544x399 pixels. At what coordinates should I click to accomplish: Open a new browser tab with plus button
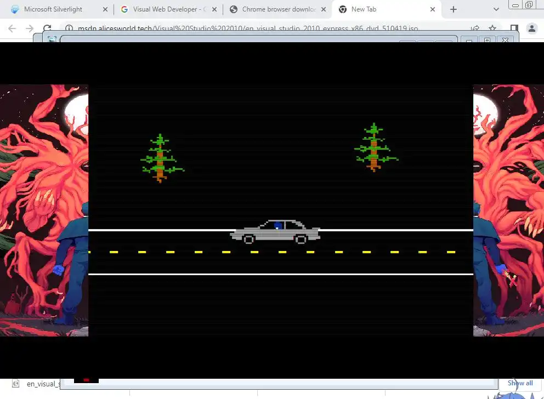click(x=454, y=10)
